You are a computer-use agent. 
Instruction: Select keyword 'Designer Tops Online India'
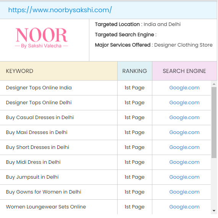tap(39, 88)
